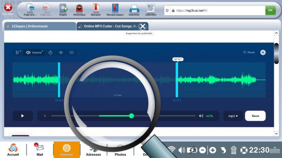Screen dimensions: 282x158
Task: Click the Reset link
Action: click(x=249, y=52)
